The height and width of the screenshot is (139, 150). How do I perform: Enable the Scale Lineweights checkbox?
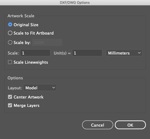point(10,62)
